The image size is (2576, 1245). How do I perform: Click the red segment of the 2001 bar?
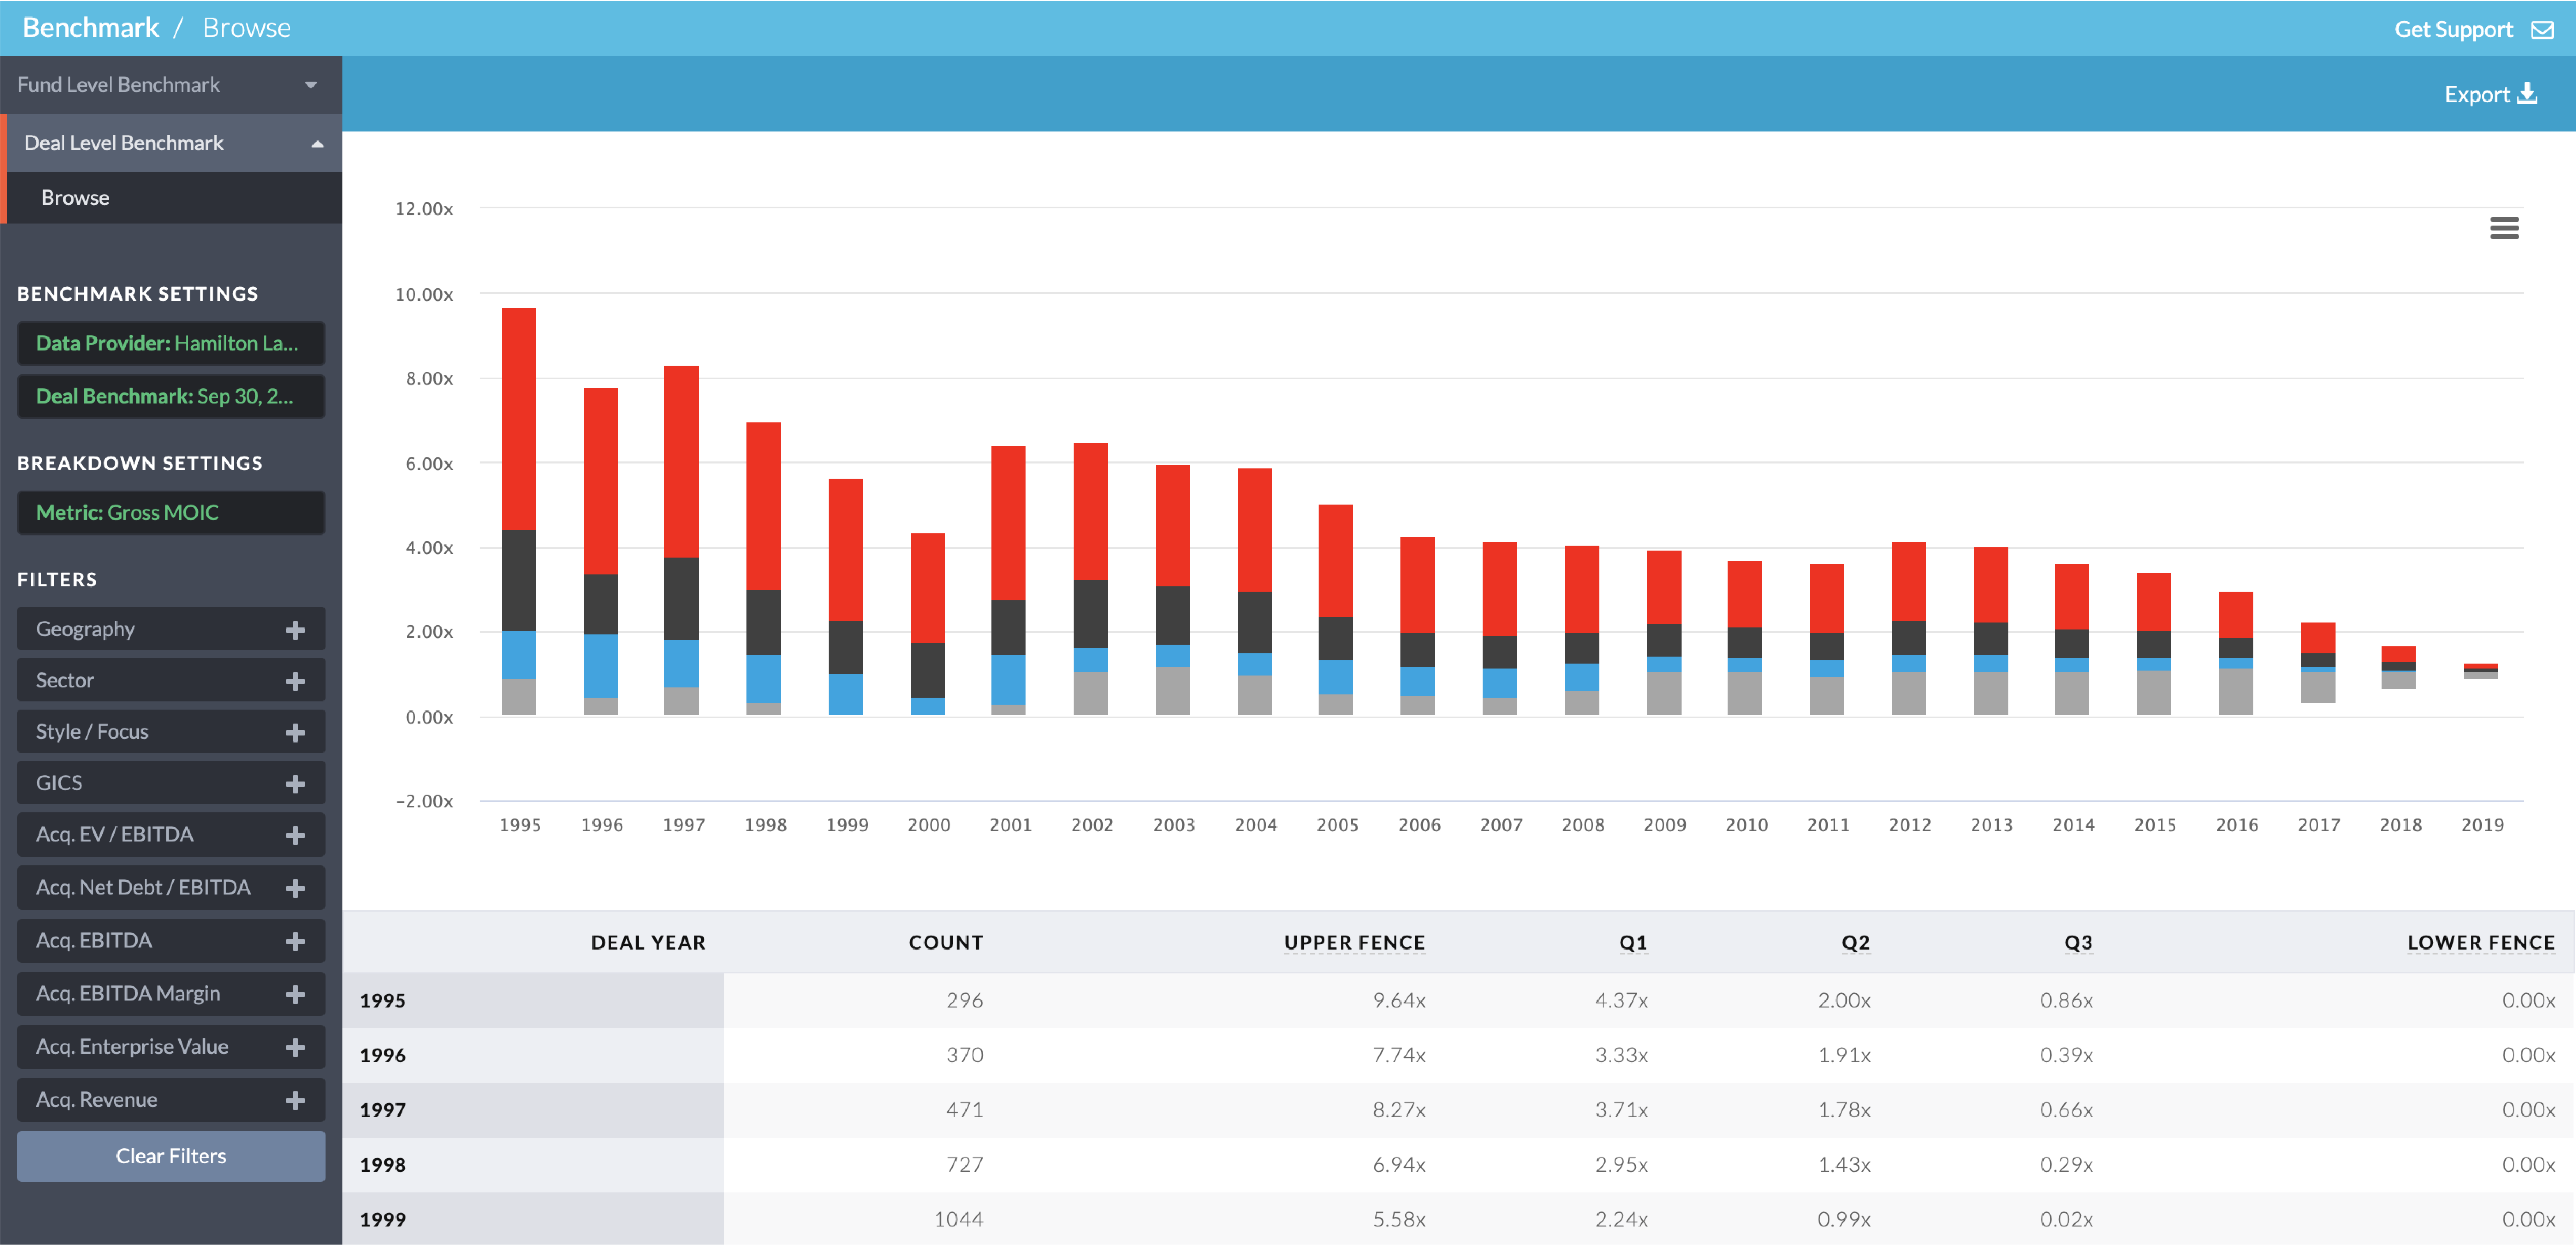pos(1008,523)
